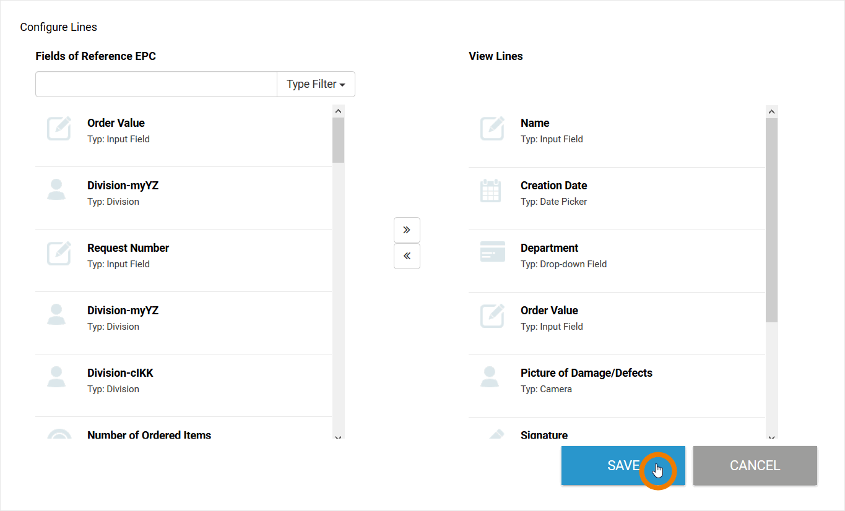Click the card icon beside Department
The width and height of the screenshot is (845, 511).
492,252
